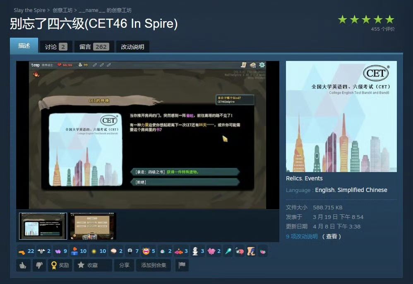Screen dimensions: 413x284
Task: Click the report flag icon
Action: point(182,265)
